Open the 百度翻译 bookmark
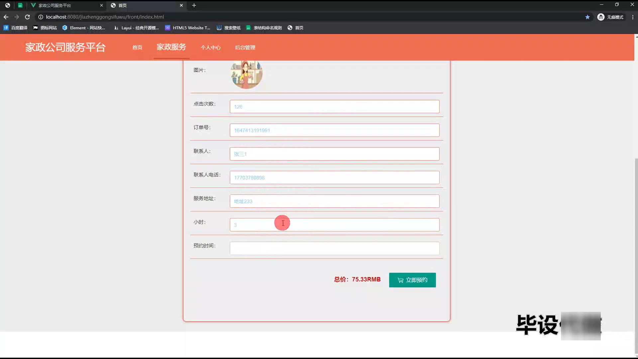This screenshot has width=638, height=359. 15,28
